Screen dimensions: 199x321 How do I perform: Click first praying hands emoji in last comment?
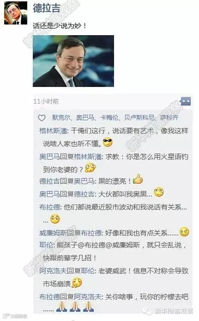(61, 307)
